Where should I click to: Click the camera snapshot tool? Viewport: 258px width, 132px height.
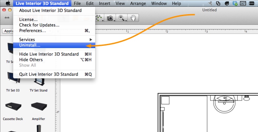tap(110, 18)
